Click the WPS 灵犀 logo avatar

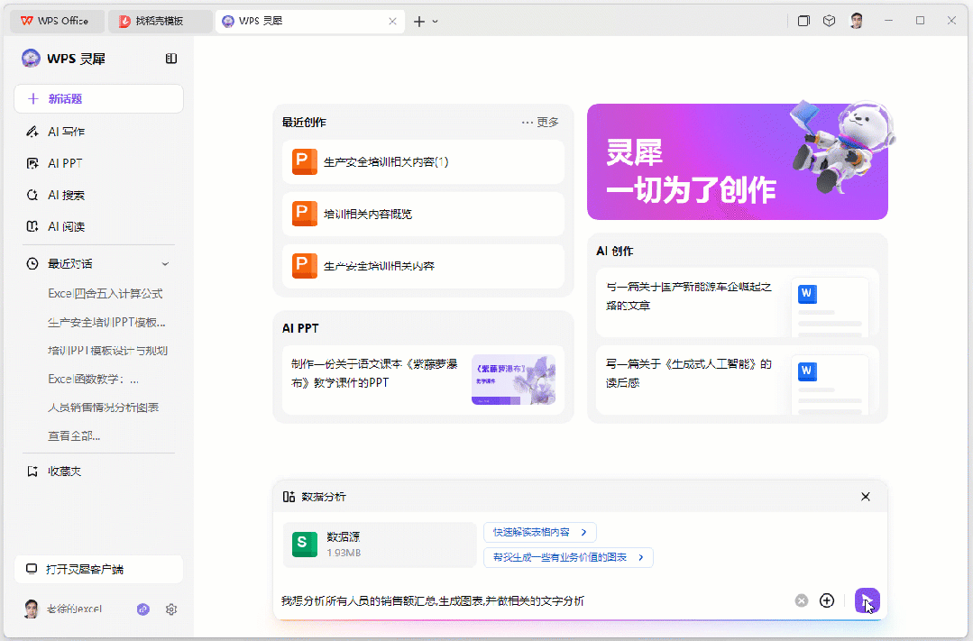31,59
